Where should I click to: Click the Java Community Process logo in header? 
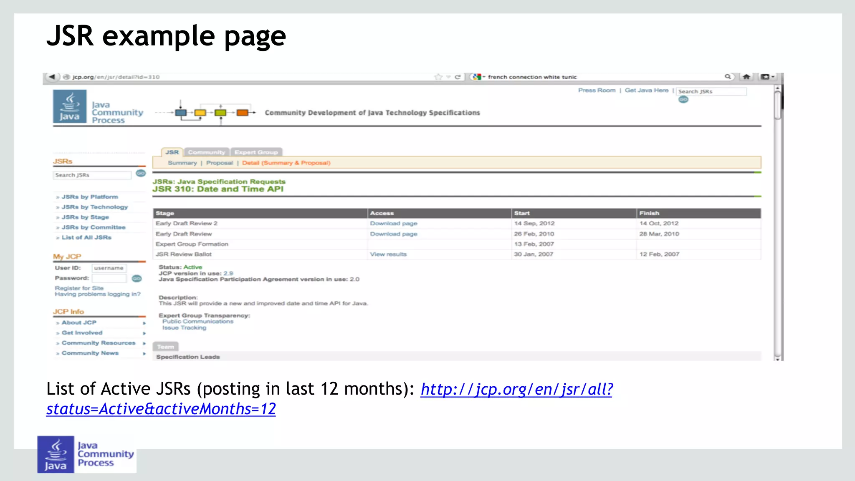click(99, 107)
